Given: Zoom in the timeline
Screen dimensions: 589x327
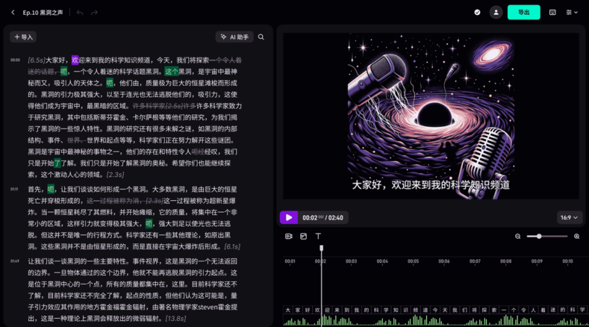Looking at the screenshot, I should (577, 236).
